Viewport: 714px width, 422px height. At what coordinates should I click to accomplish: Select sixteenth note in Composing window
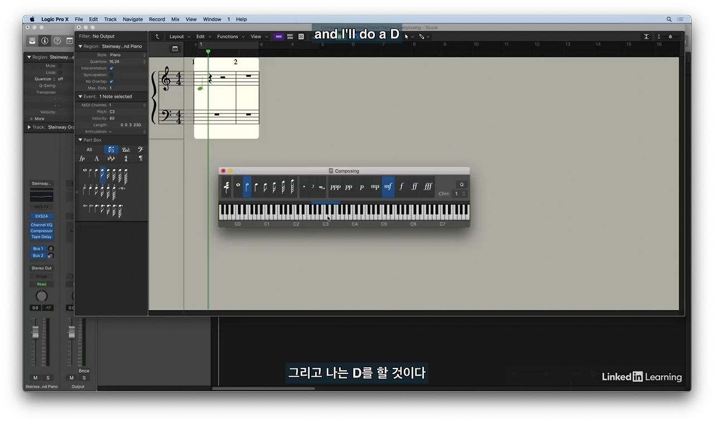[x=274, y=186]
